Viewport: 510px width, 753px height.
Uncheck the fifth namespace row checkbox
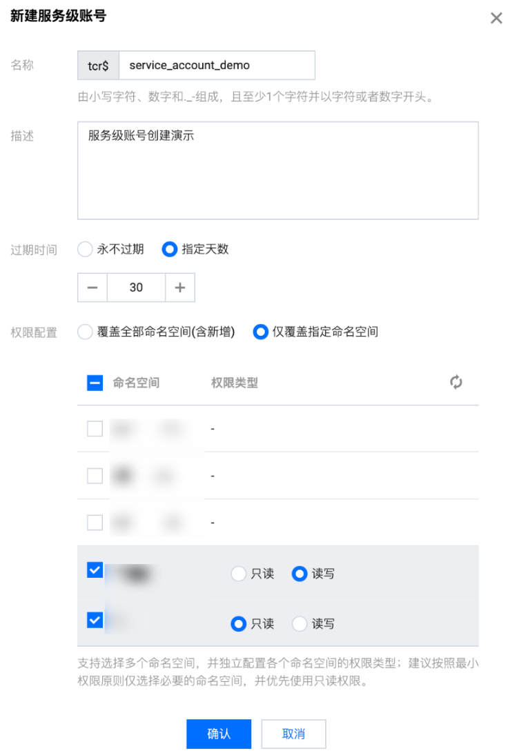[95, 620]
